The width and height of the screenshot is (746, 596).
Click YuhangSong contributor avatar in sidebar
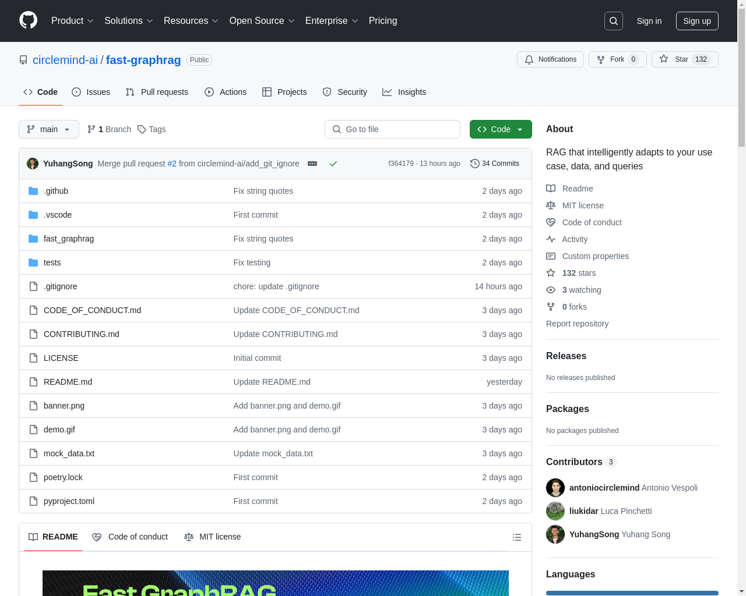point(555,534)
